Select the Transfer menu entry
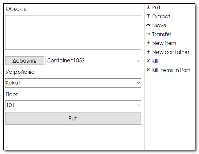Viewport: 199px width, 154px height. coord(170,34)
